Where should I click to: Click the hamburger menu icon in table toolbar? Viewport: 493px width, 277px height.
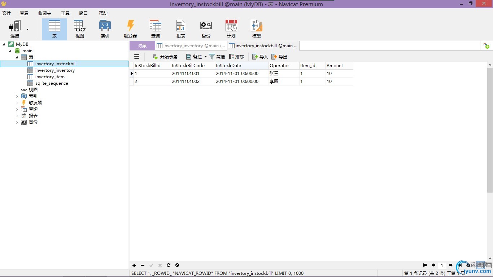(x=137, y=57)
